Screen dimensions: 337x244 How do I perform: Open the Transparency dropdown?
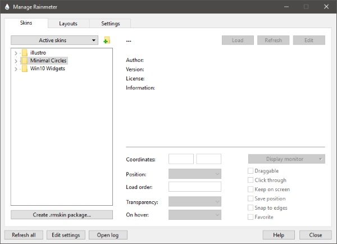194,201
